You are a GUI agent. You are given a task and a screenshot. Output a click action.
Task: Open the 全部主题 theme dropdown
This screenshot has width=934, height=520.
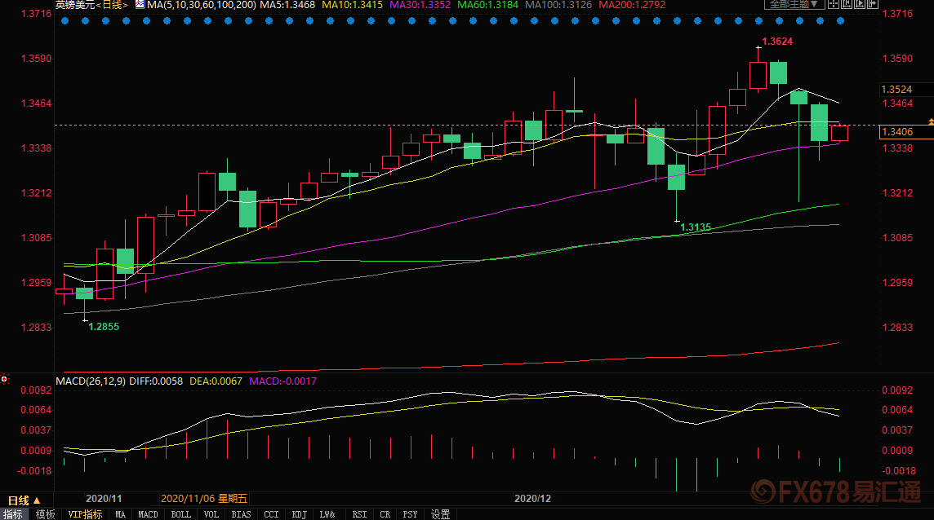coord(794,4)
